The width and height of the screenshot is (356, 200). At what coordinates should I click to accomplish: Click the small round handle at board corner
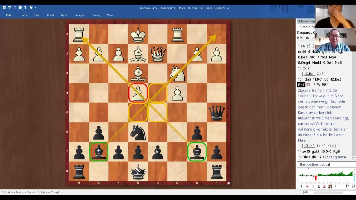click(x=229, y=183)
